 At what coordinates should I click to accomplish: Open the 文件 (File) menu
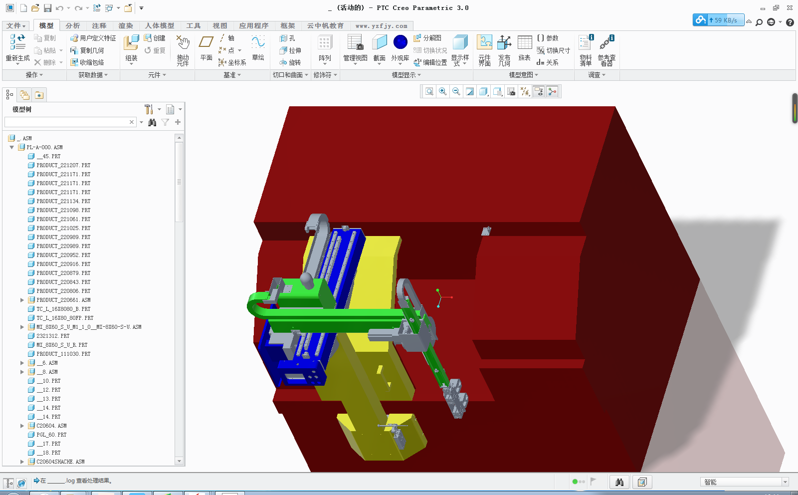15,25
